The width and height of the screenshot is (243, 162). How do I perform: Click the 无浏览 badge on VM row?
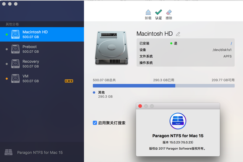tap(69, 81)
